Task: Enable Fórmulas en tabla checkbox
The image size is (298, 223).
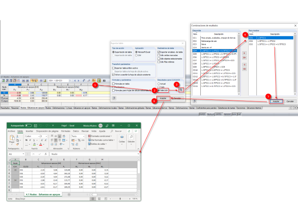Action: coord(113,84)
